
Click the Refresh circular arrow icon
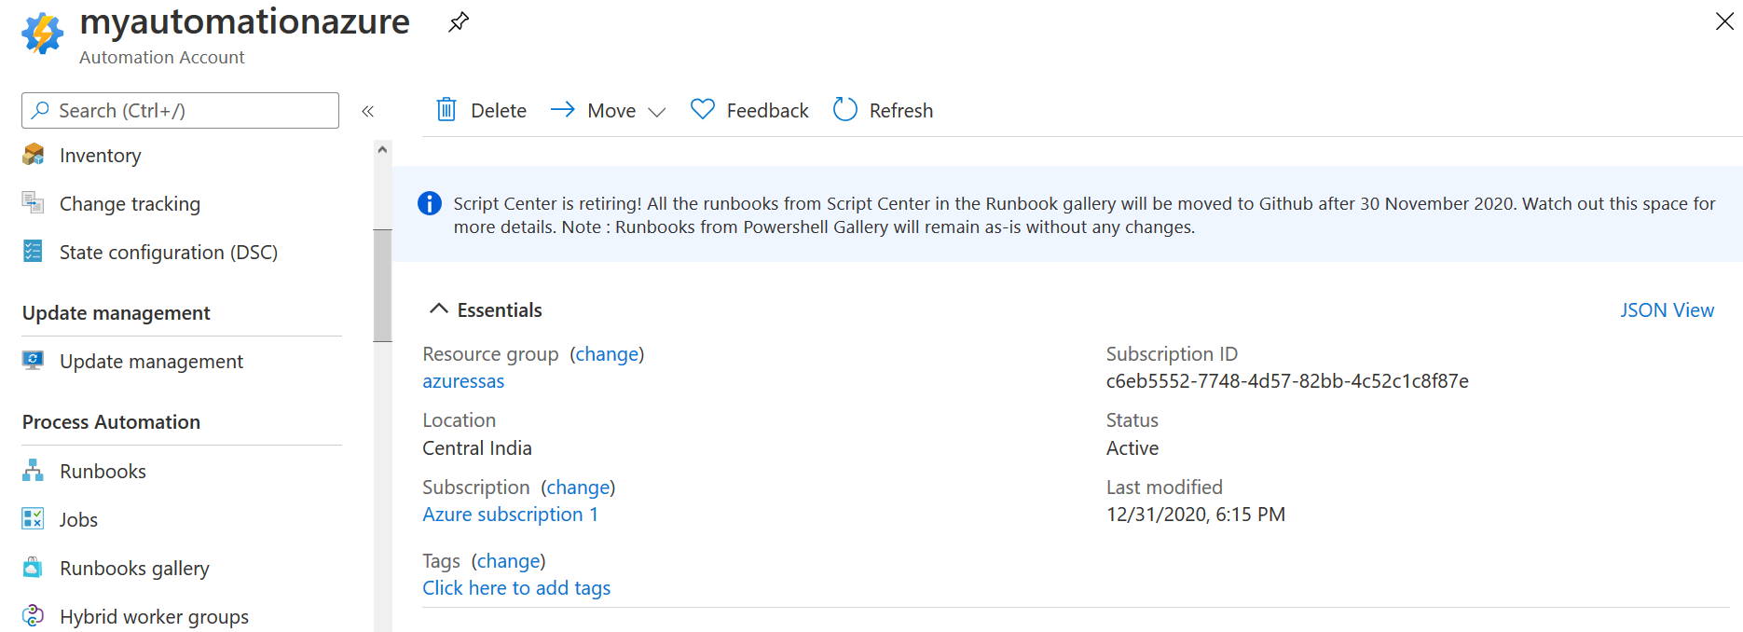point(844,110)
